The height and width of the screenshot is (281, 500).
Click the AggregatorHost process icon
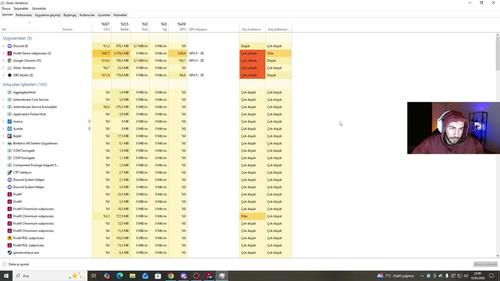10,92
